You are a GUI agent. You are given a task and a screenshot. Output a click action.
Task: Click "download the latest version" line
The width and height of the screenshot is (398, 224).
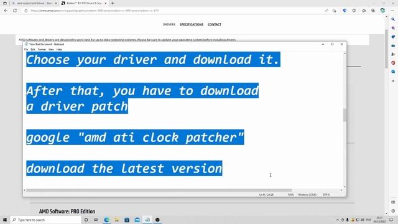click(x=124, y=169)
